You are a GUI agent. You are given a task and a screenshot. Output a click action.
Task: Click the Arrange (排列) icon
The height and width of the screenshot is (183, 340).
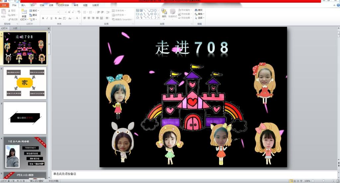click(x=164, y=13)
